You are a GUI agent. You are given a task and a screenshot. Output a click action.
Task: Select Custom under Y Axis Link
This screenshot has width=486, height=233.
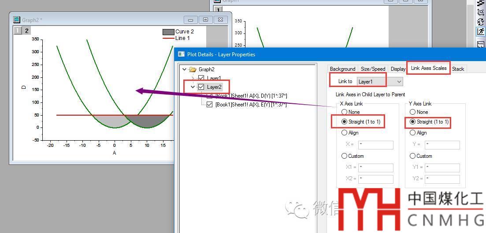point(412,156)
